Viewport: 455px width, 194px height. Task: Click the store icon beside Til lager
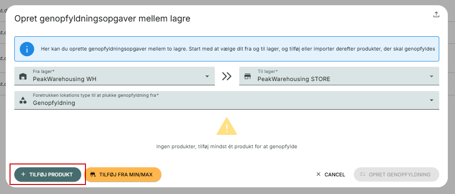[247, 76]
